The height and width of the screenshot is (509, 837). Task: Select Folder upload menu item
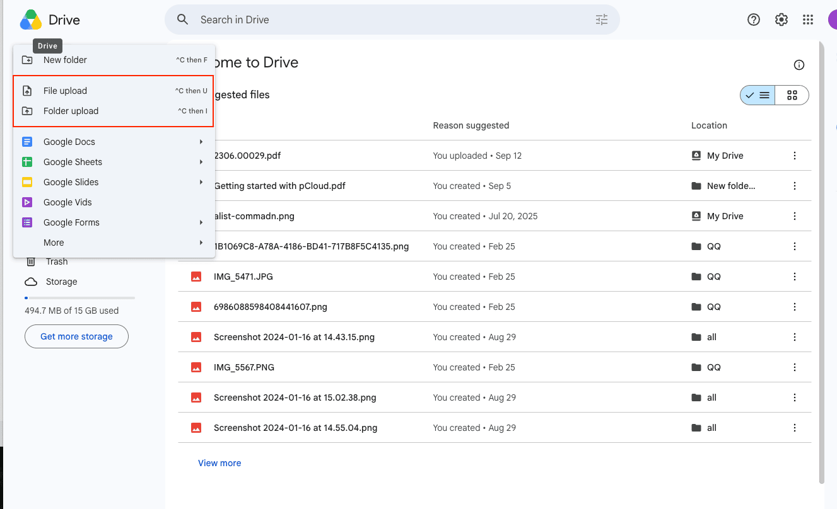114,111
